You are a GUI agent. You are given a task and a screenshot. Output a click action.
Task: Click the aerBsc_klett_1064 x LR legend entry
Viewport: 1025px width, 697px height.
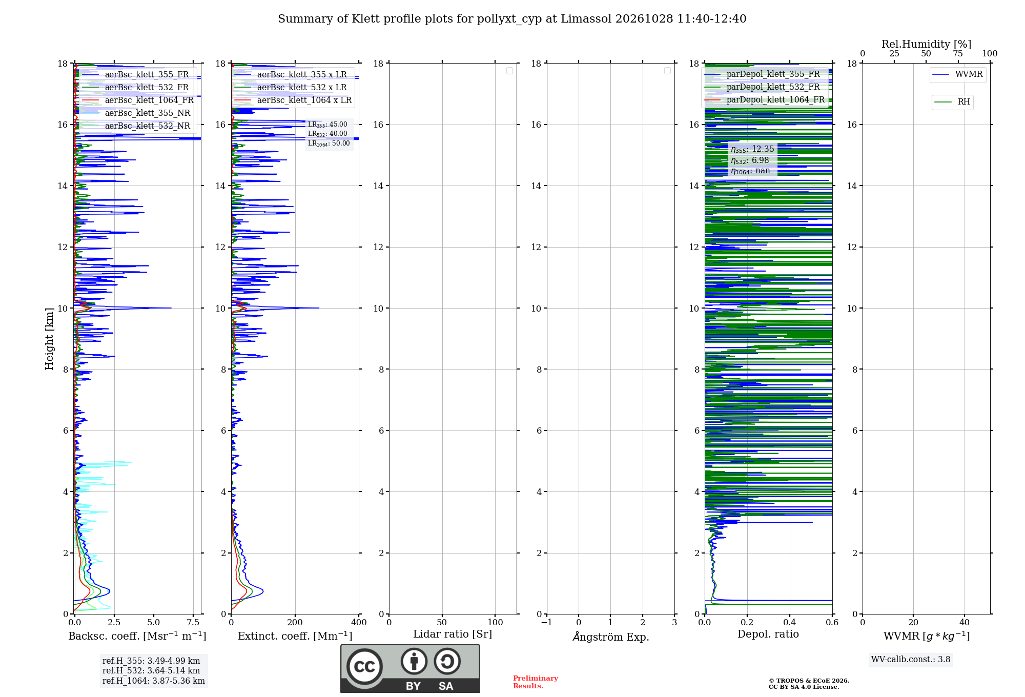click(293, 100)
